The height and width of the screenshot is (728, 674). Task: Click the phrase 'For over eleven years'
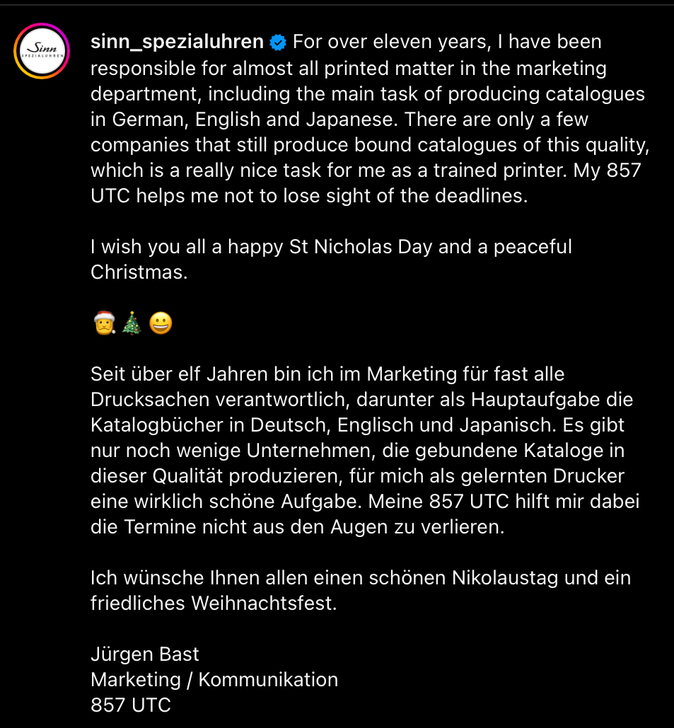pos(392,42)
